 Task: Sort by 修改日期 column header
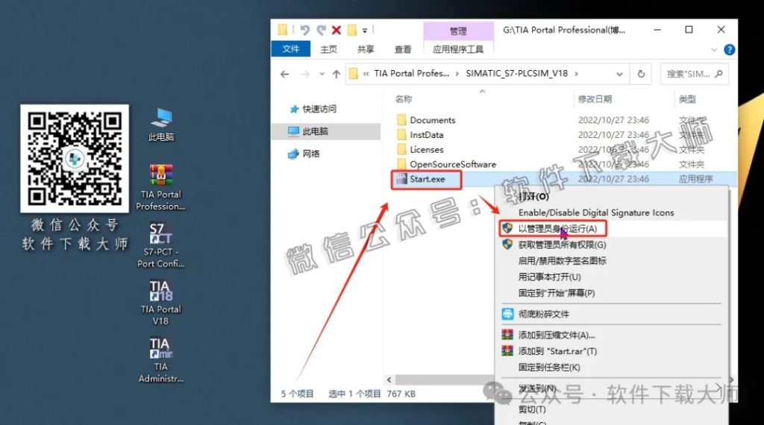click(595, 99)
